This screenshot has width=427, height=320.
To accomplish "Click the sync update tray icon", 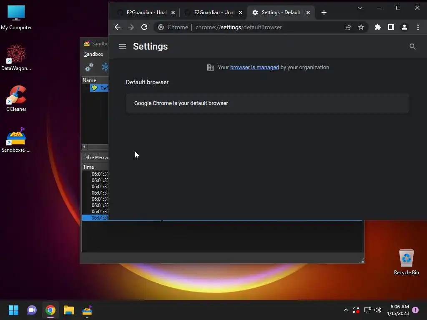I will 356,310.
